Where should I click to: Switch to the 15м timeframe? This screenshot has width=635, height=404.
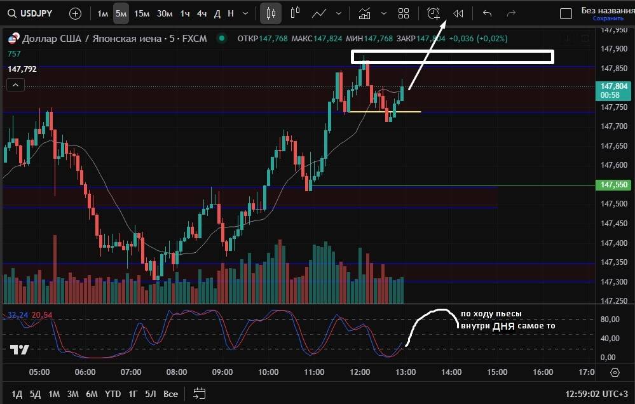(142, 13)
